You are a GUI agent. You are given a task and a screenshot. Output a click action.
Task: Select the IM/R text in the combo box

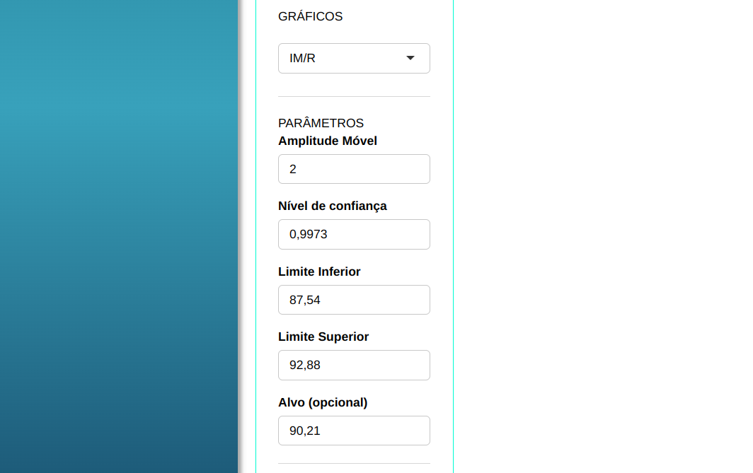[x=303, y=58]
